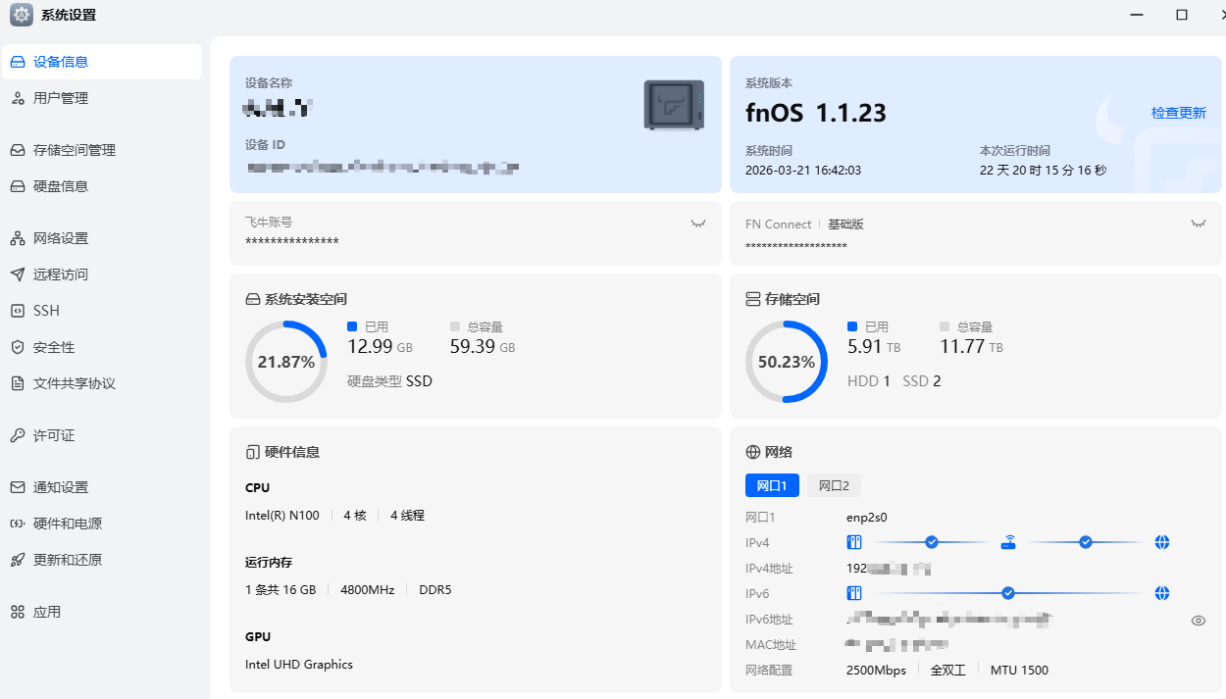Click the 硬件信息 chip icon
The width and height of the screenshot is (1226, 699).
pos(252,452)
